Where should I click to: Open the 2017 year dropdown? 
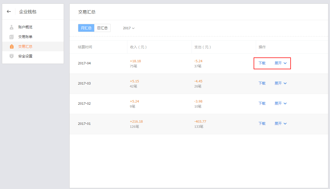(x=129, y=28)
